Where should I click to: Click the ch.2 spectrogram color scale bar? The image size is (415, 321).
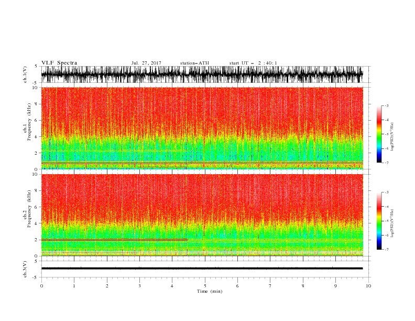tap(379, 221)
